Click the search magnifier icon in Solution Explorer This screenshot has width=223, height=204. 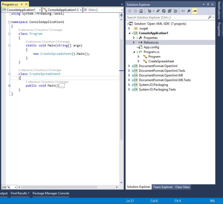[x=210, y=17]
